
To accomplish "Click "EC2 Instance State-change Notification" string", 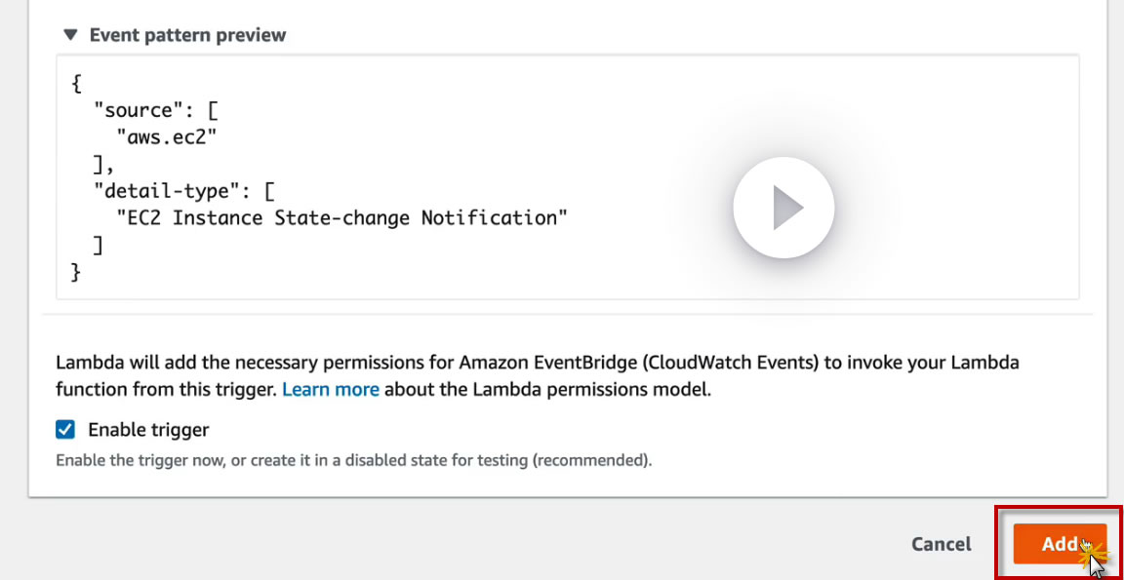I will (341, 217).
